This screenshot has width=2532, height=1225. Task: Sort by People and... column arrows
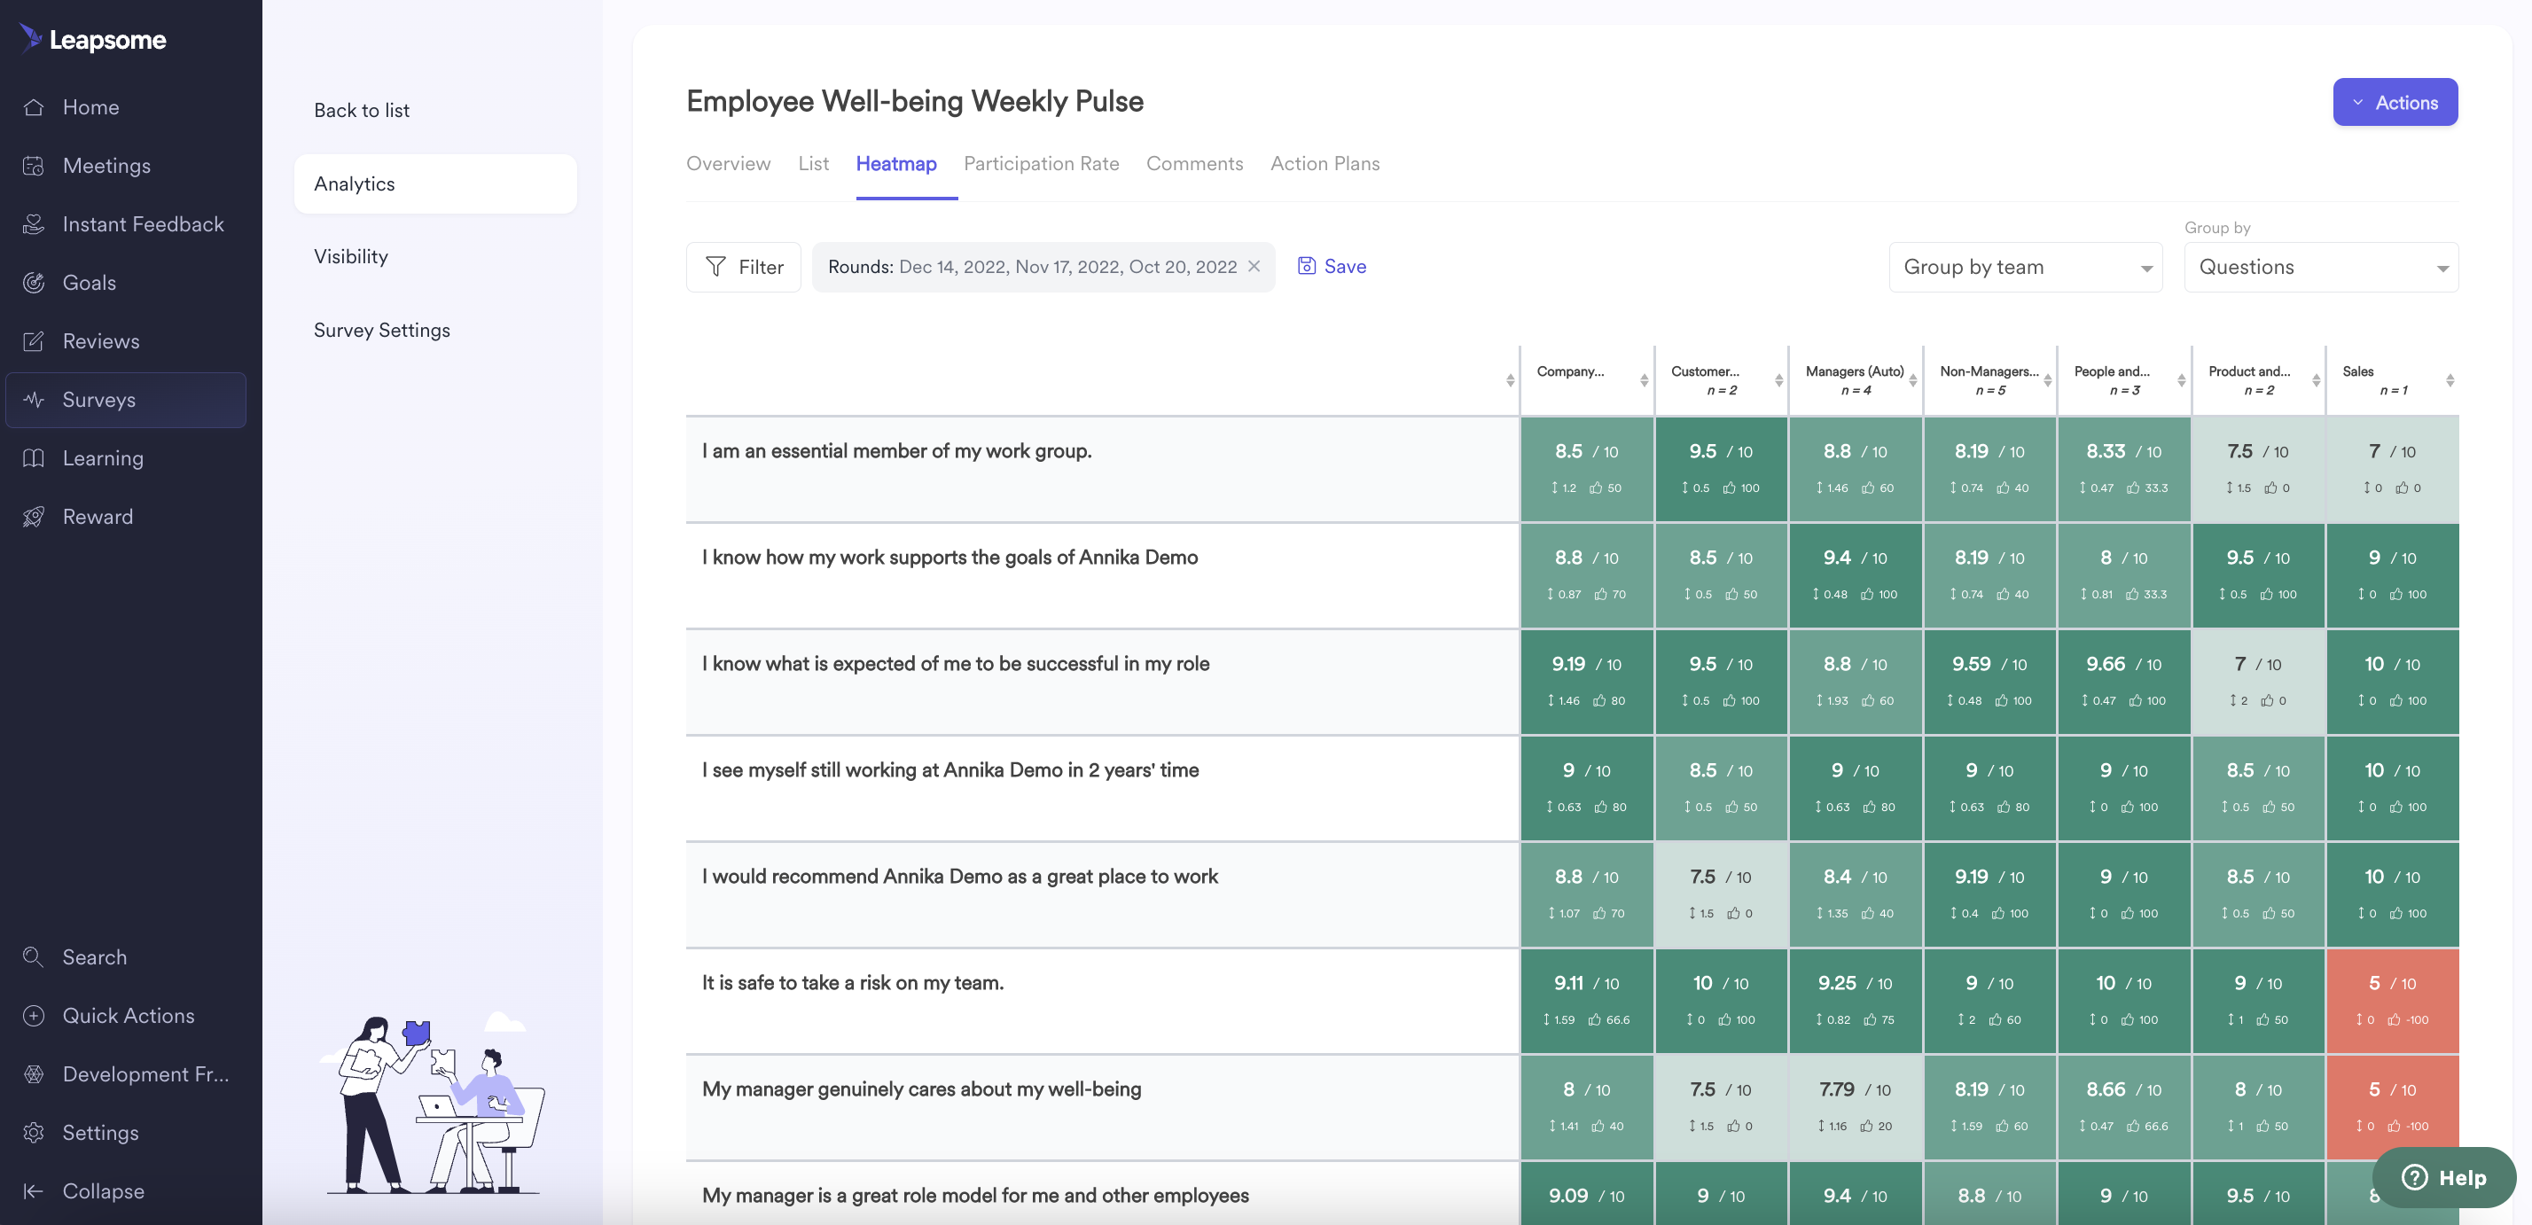(2181, 380)
